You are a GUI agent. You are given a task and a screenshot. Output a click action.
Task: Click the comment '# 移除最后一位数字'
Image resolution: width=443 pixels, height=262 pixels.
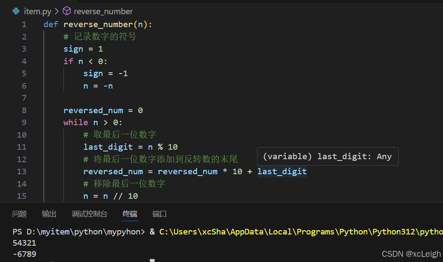124,184
